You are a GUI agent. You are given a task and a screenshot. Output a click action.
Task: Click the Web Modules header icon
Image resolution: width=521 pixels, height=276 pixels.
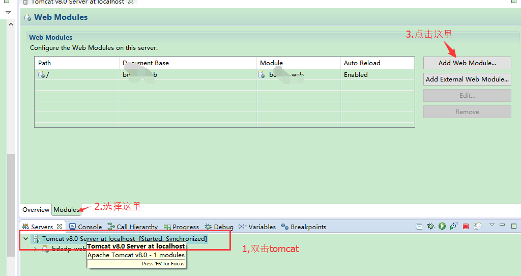(28, 17)
